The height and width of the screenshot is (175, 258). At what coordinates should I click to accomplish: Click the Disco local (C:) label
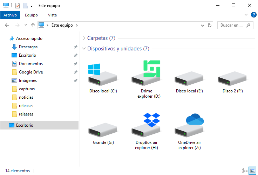pos(103,91)
